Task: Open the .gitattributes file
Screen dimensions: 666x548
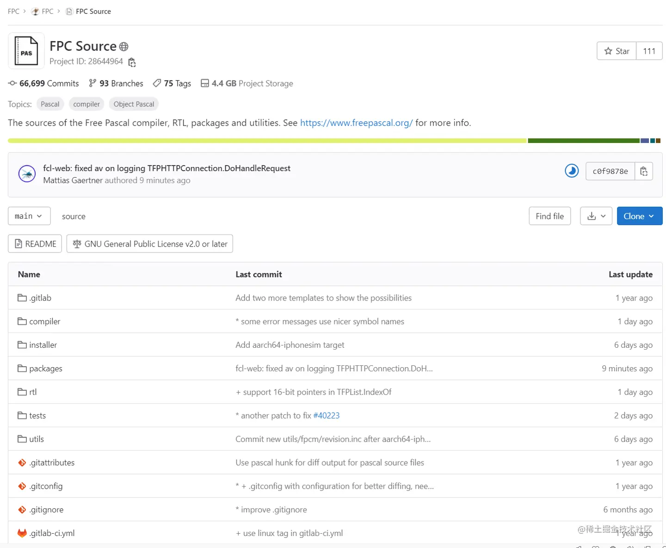Action: (x=52, y=462)
